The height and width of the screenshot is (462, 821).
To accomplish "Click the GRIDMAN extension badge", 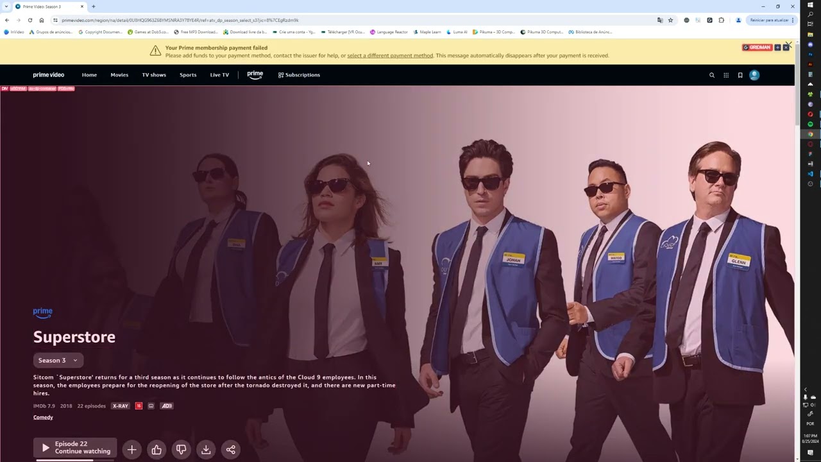I will [757, 47].
